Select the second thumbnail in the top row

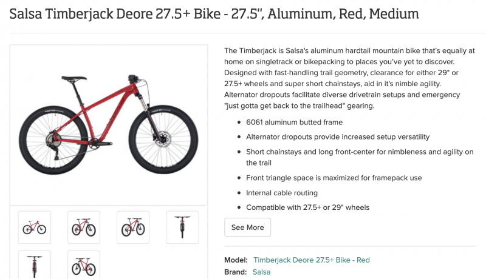point(84,227)
